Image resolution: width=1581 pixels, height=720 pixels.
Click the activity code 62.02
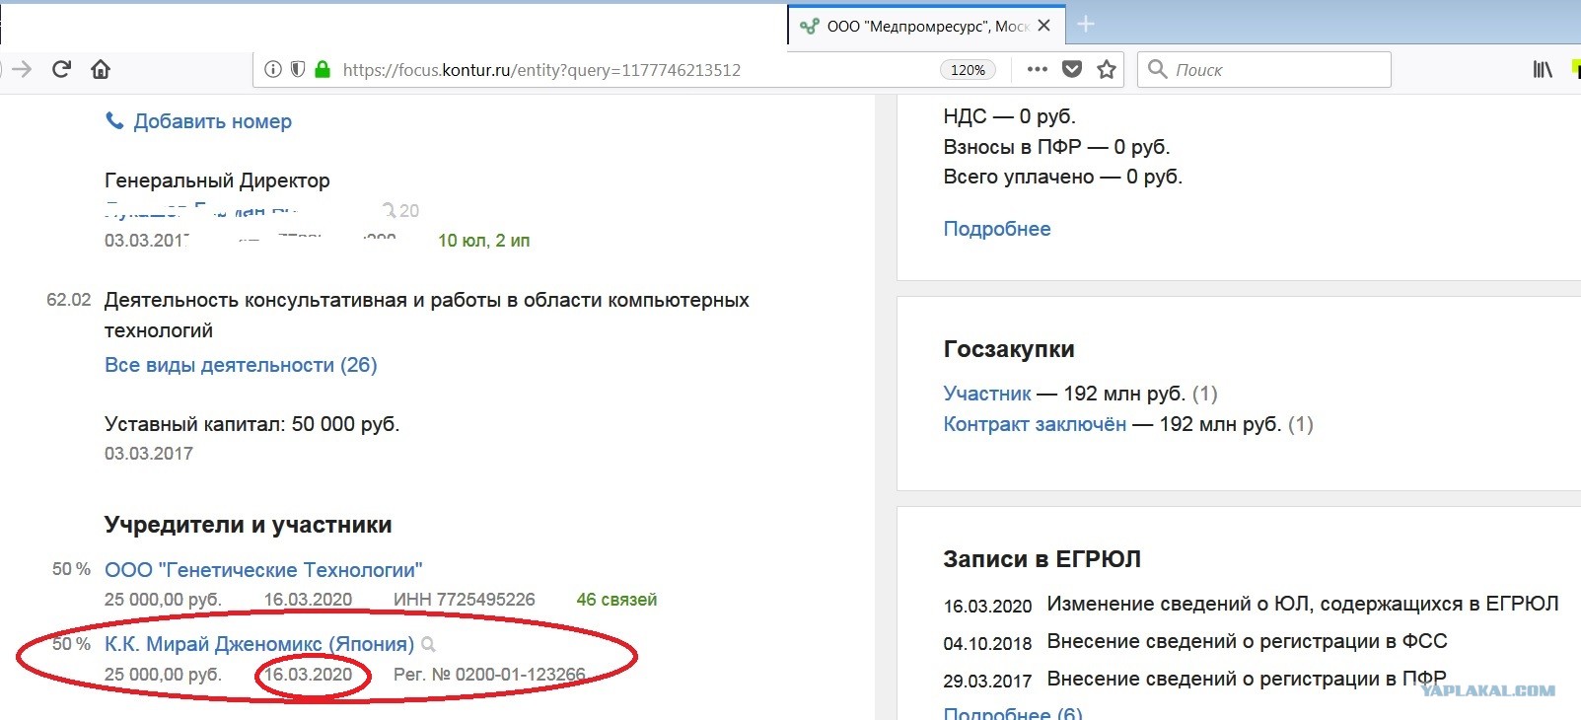(68, 300)
